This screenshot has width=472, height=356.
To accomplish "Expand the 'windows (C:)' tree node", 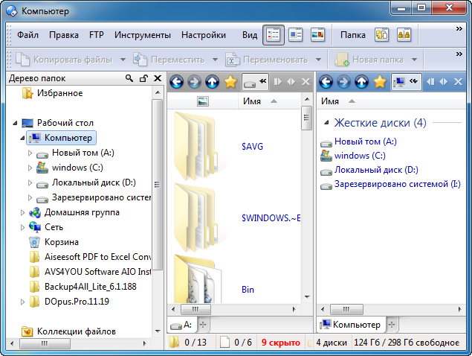I will (30, 168).
